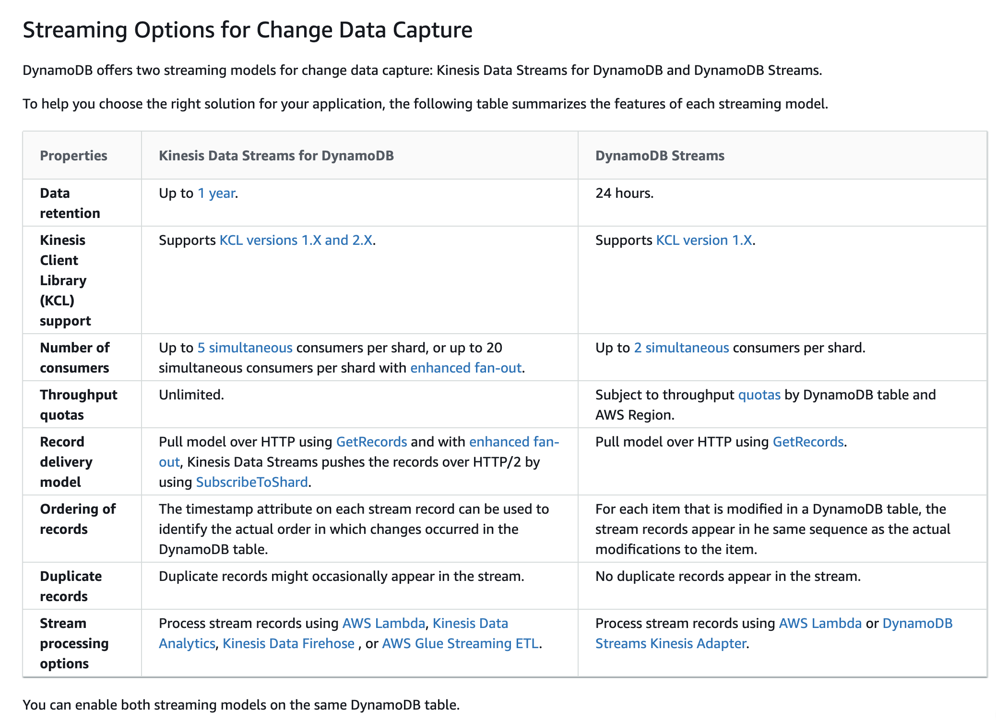Image resolution: width=996 pixels, height=724 pixels.
Task: Click 'AWS Glue Streaming ETL' link
Action: 460,643
